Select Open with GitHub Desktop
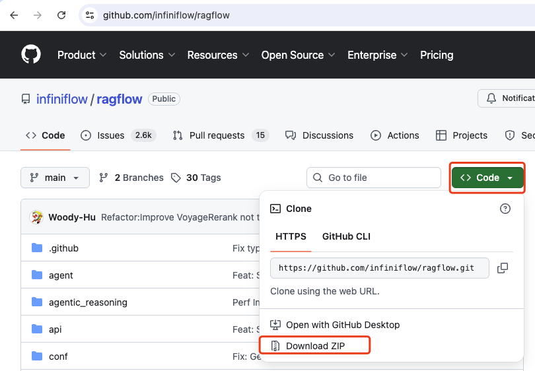 (342, 325)
